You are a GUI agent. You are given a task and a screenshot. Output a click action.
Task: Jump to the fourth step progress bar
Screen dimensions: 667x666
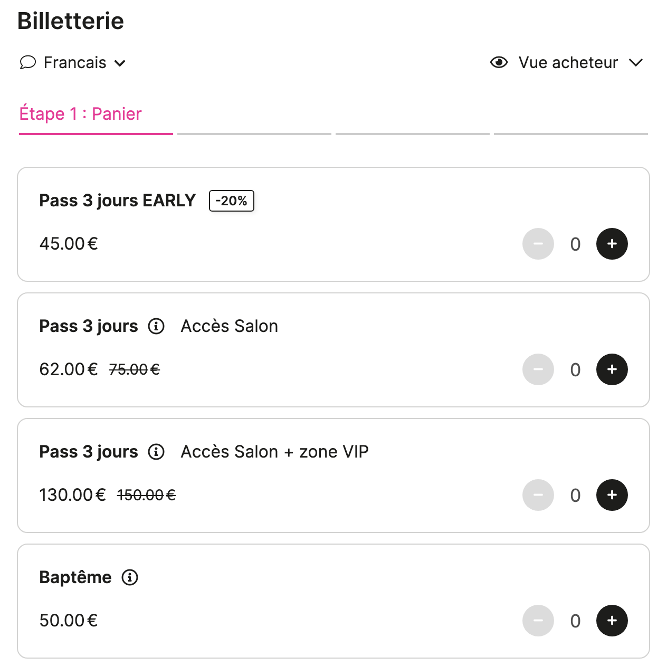coord(571,134)
